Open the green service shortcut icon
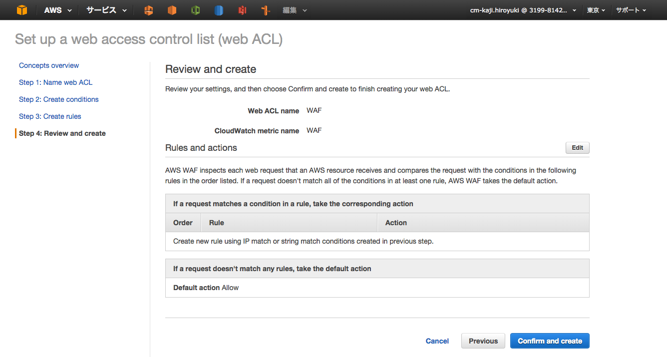 [x=196, y=10]
